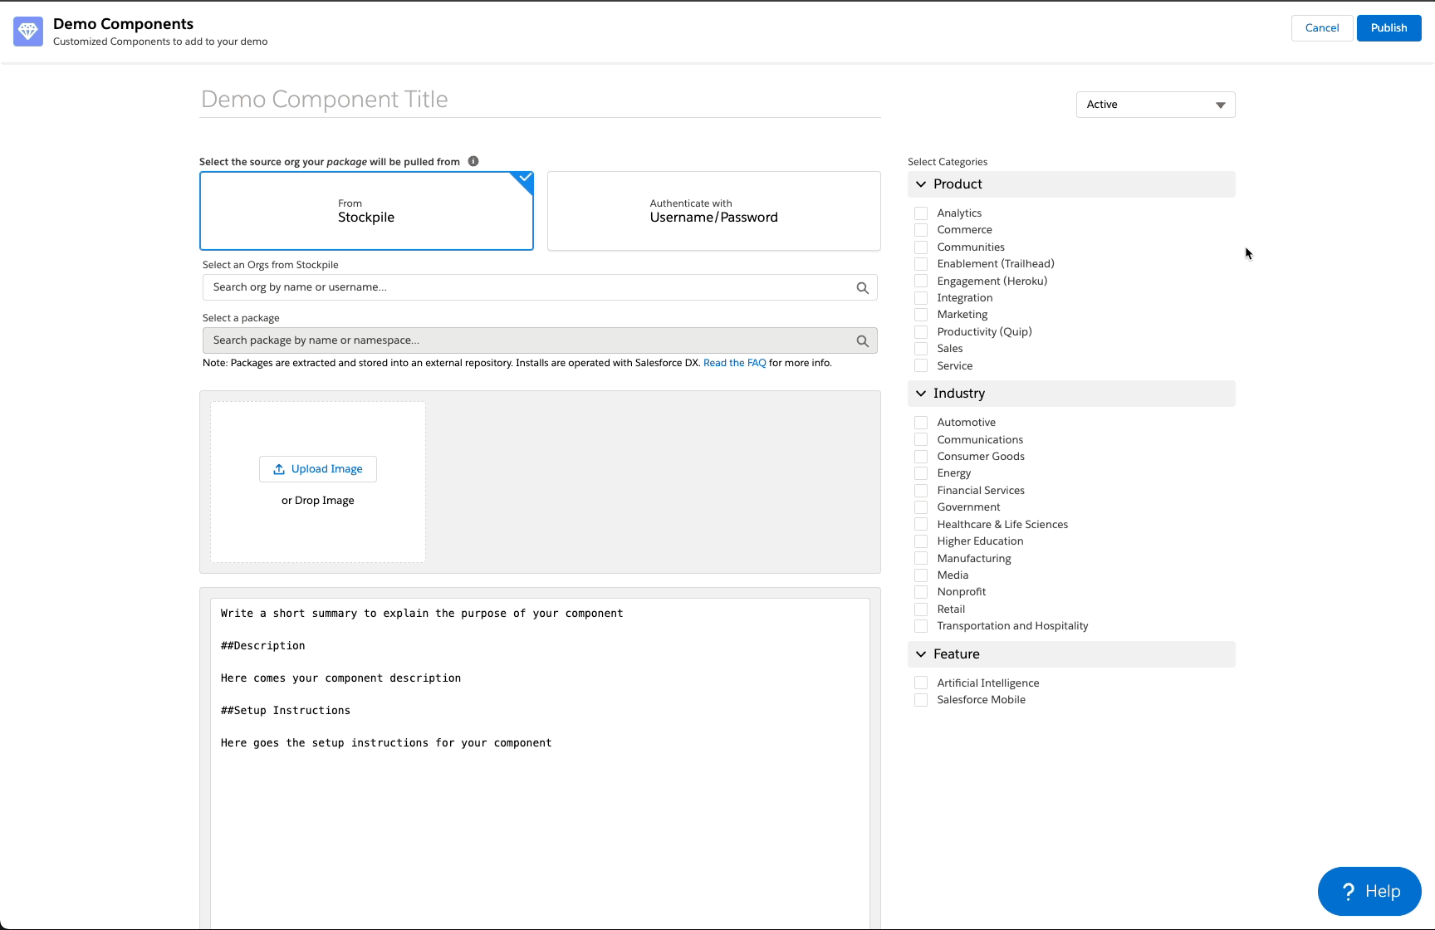Enable the Artificial Intelligence feature checkbox
Screen dimensions: 1435x930
pyautogui.click(x=921, y=683)
